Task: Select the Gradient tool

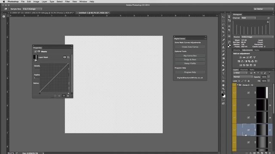Action: click(223, 59)
